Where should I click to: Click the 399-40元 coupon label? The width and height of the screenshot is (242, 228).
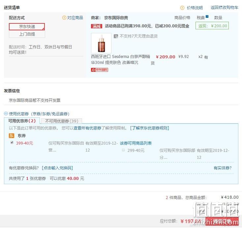click(x=24, y=143)
